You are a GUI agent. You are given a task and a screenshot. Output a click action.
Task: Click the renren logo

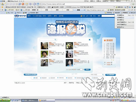pos(20,16)
